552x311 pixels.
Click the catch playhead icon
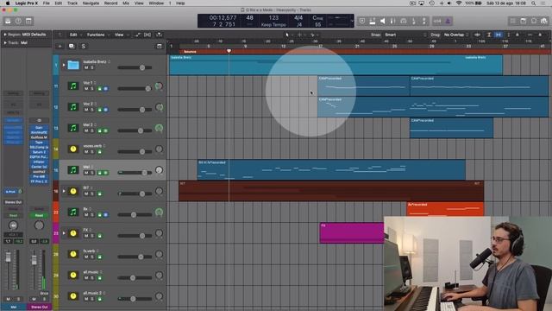(x=159, y=35)
